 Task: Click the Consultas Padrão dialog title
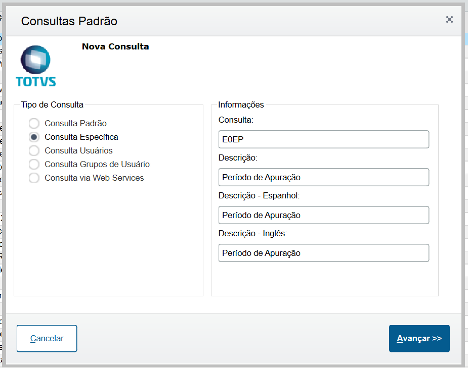pos(69,21)
